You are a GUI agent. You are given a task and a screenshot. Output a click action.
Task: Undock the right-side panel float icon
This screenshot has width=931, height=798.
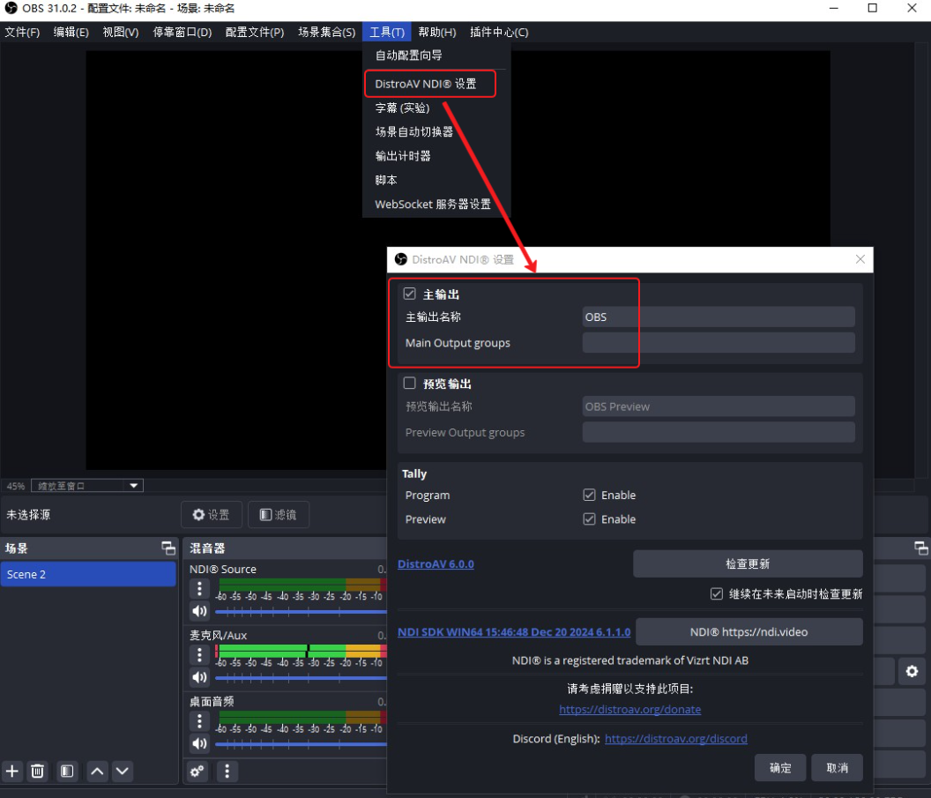point(921,548)
